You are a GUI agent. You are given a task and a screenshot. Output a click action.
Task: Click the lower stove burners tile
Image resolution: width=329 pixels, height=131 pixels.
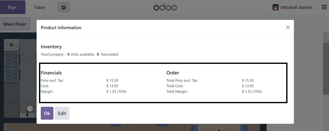pyautogui.click(x=12, y=75)
